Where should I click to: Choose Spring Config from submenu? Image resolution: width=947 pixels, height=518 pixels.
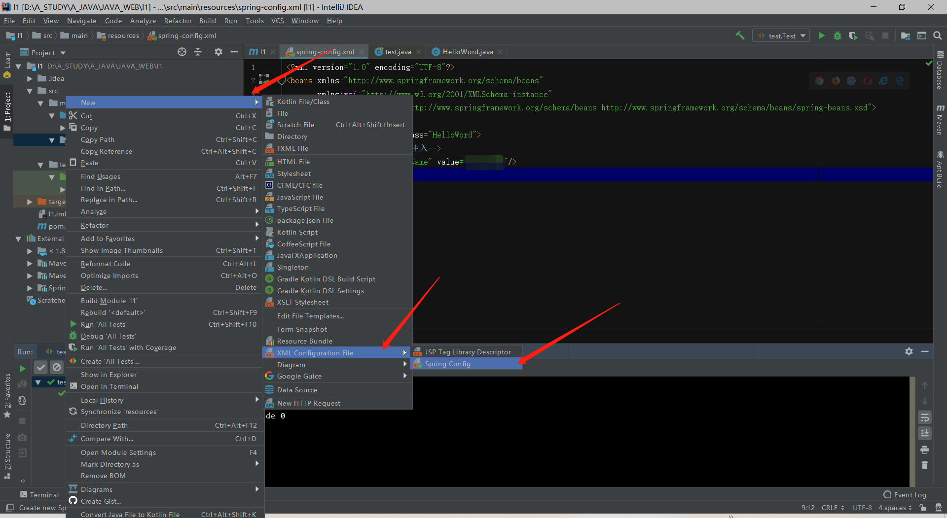[x=466, y=364]
